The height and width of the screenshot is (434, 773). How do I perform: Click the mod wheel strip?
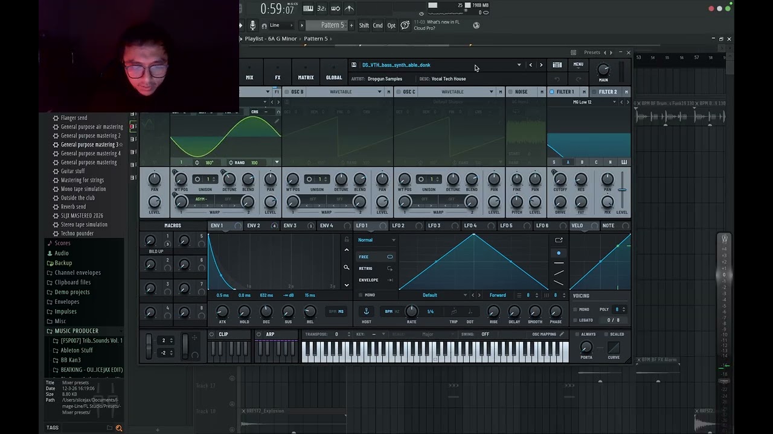185,347
